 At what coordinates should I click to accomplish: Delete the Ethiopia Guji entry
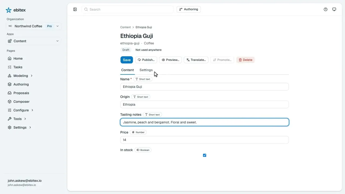click(246, 60)
